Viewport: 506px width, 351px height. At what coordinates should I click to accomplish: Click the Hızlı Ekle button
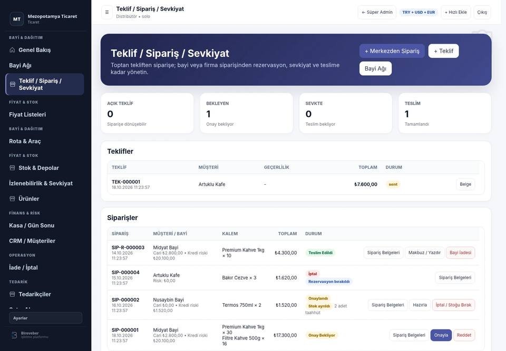[455, 12]
